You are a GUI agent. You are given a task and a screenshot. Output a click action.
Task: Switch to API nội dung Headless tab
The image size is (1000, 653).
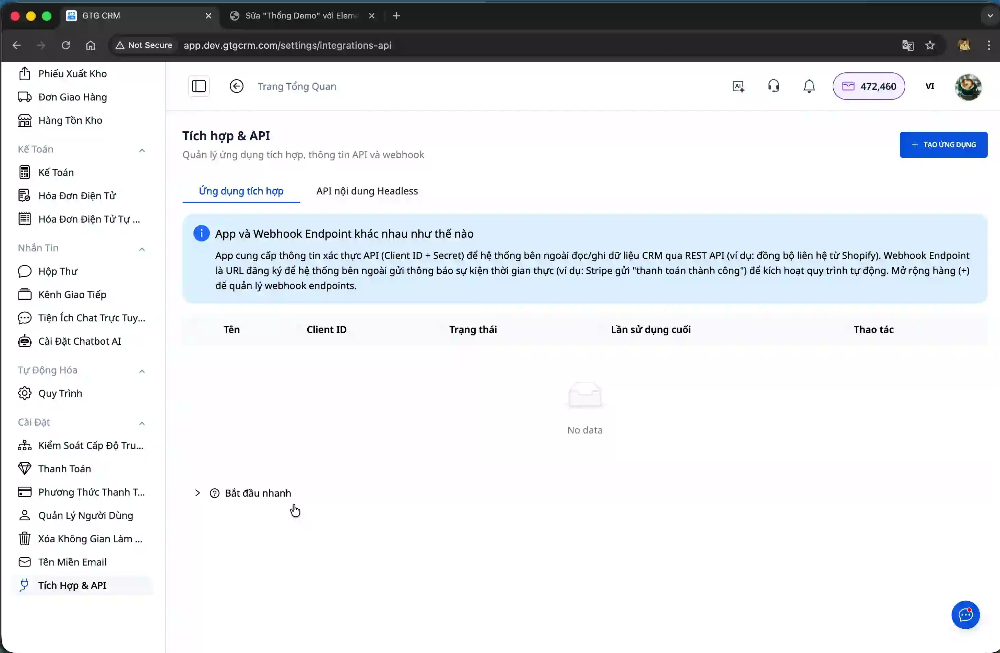click(x=367, y=191)
